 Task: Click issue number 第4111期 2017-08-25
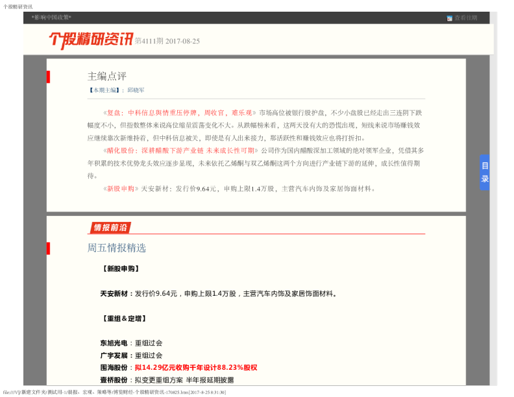pos(167,42)
